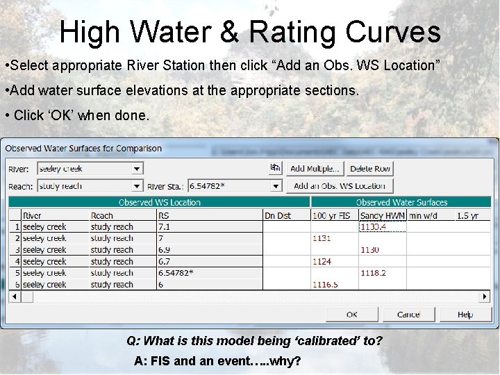500x375 pixels.
Task: Select row header 4 in the table
Action: [x=15, y=262]
